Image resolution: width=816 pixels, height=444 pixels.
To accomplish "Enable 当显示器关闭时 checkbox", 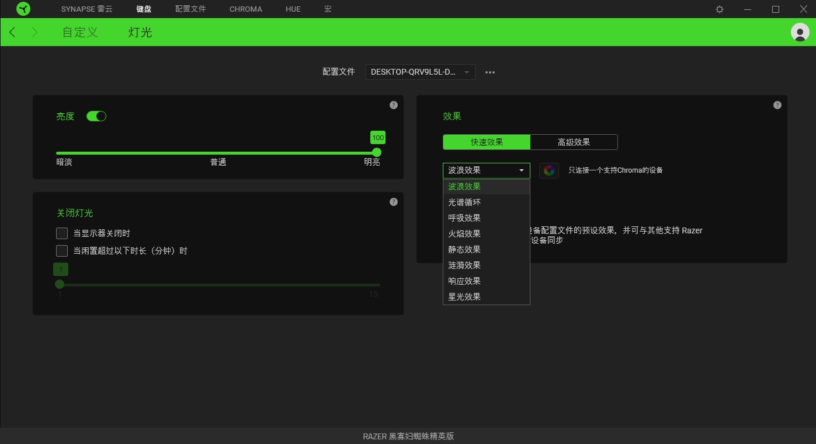I will 62,233.
